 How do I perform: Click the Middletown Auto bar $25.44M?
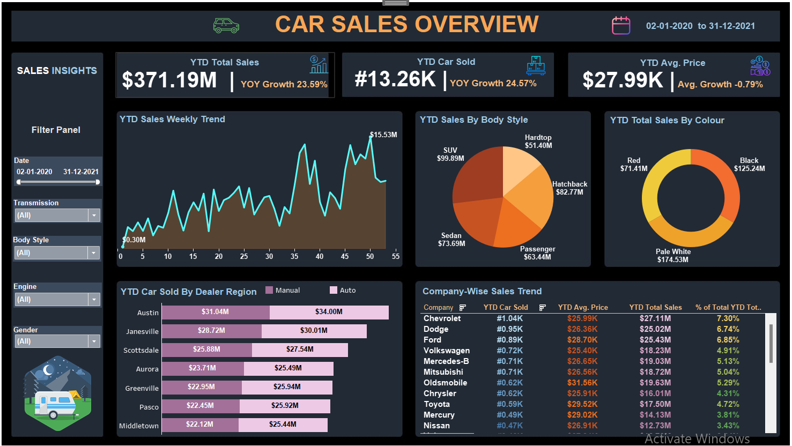point(283,425)
